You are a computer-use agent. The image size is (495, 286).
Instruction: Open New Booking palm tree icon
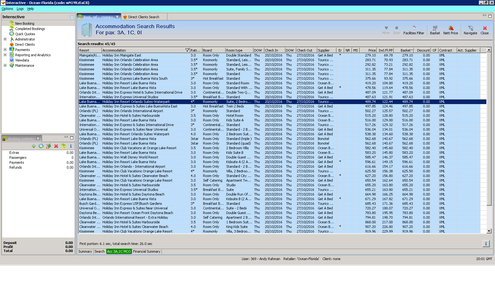[x=12, y=23]
